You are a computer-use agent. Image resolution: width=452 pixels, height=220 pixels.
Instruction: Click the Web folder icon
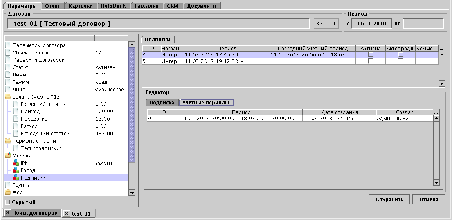[8, 192]
